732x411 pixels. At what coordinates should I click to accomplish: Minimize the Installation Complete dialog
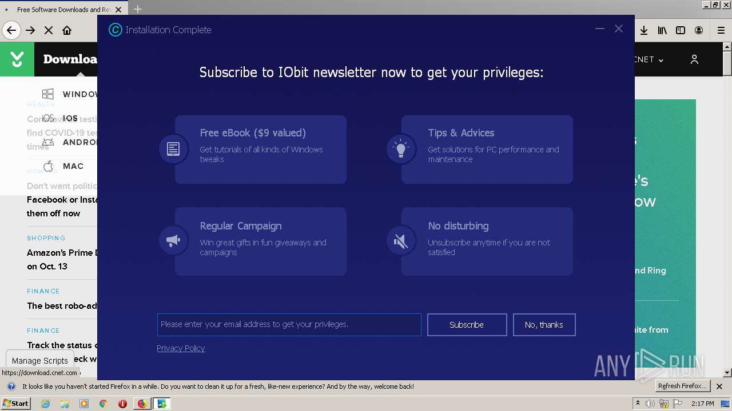click(x=600, y=29)
